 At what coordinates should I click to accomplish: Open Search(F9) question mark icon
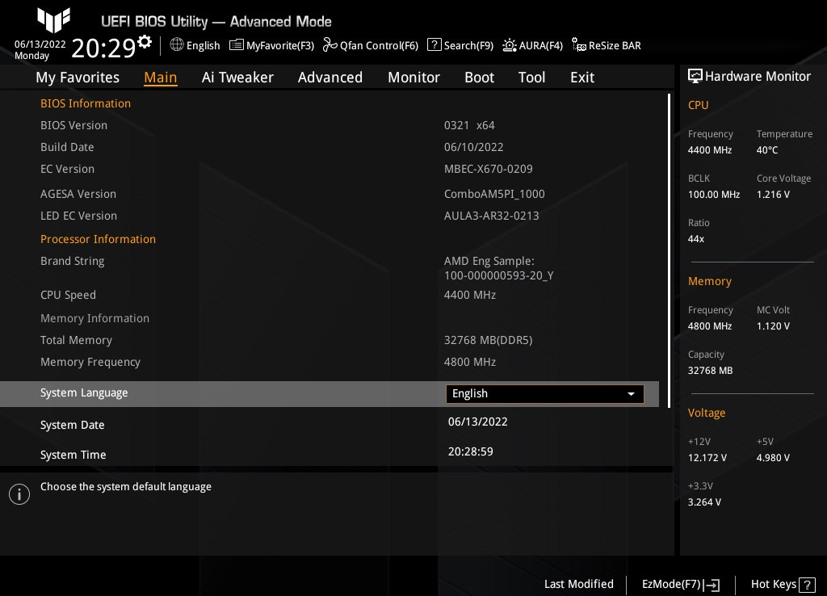coord(434,45)
